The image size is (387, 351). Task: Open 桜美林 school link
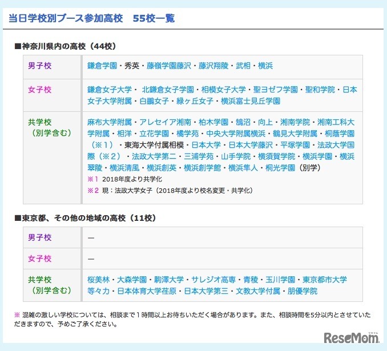[99, 280]
